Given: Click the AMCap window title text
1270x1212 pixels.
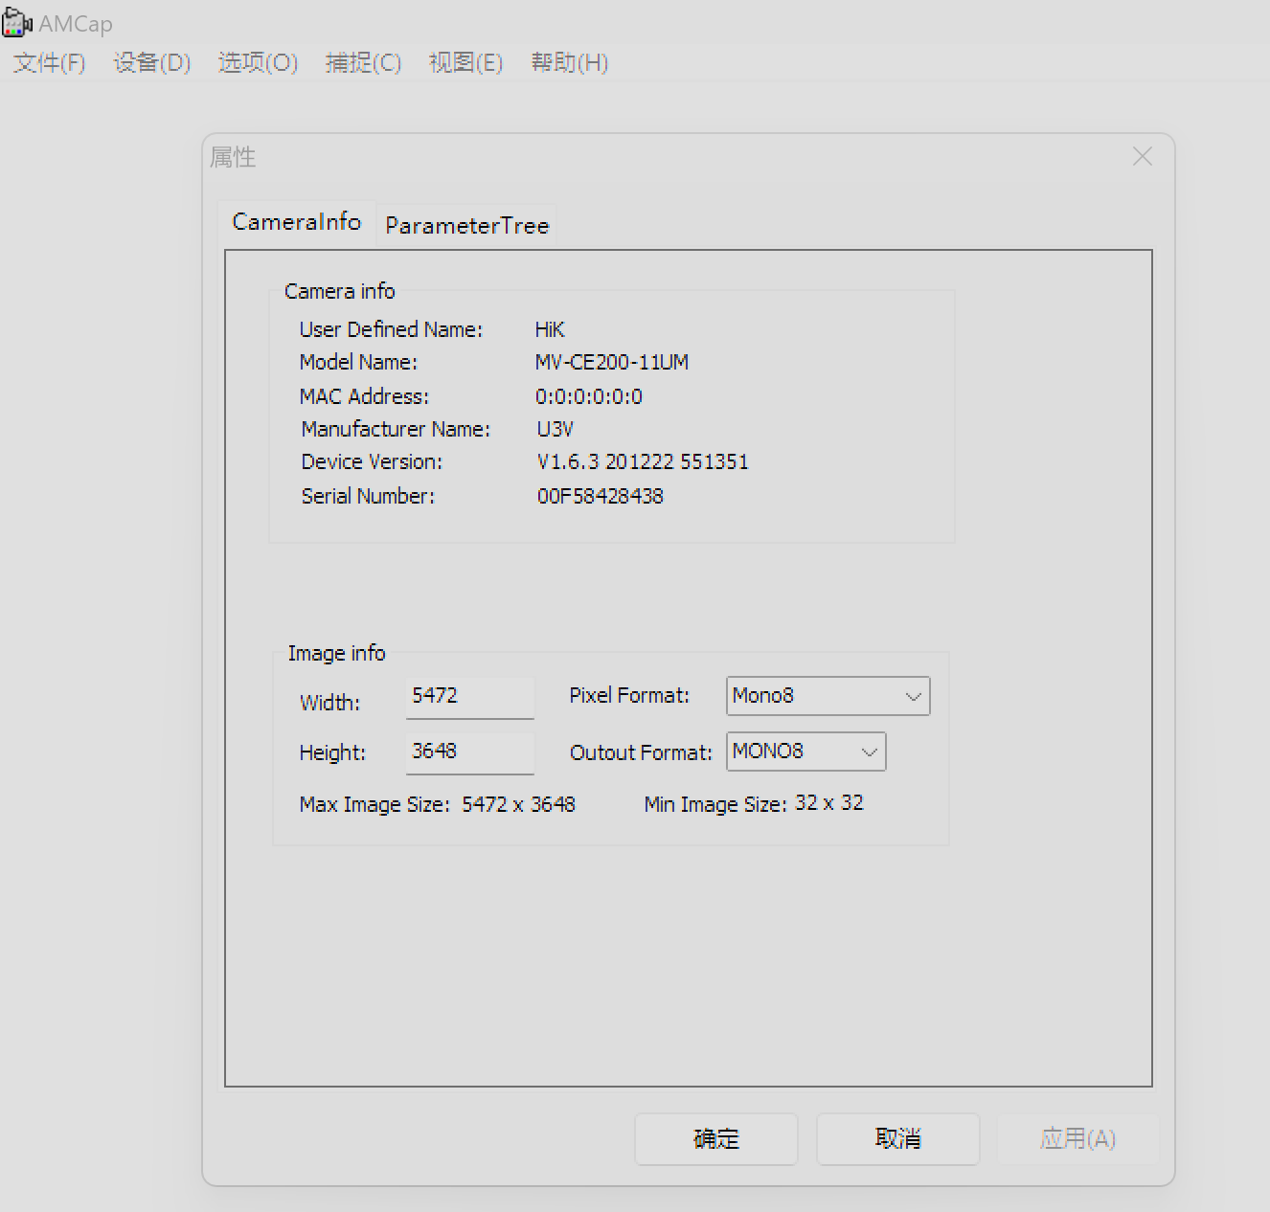Looking at the screenshot, I should click(x=76, y=24).
